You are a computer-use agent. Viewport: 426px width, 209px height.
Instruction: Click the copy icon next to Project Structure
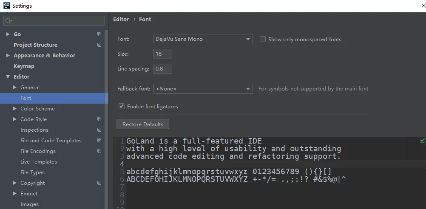pos(99,45)
